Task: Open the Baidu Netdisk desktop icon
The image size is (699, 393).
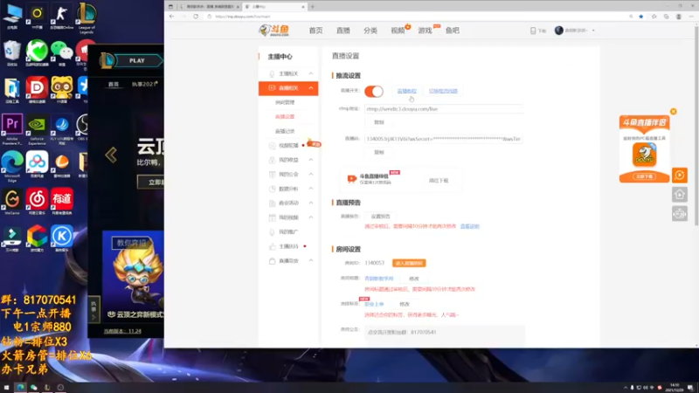Action: click(x=37, y=164)
